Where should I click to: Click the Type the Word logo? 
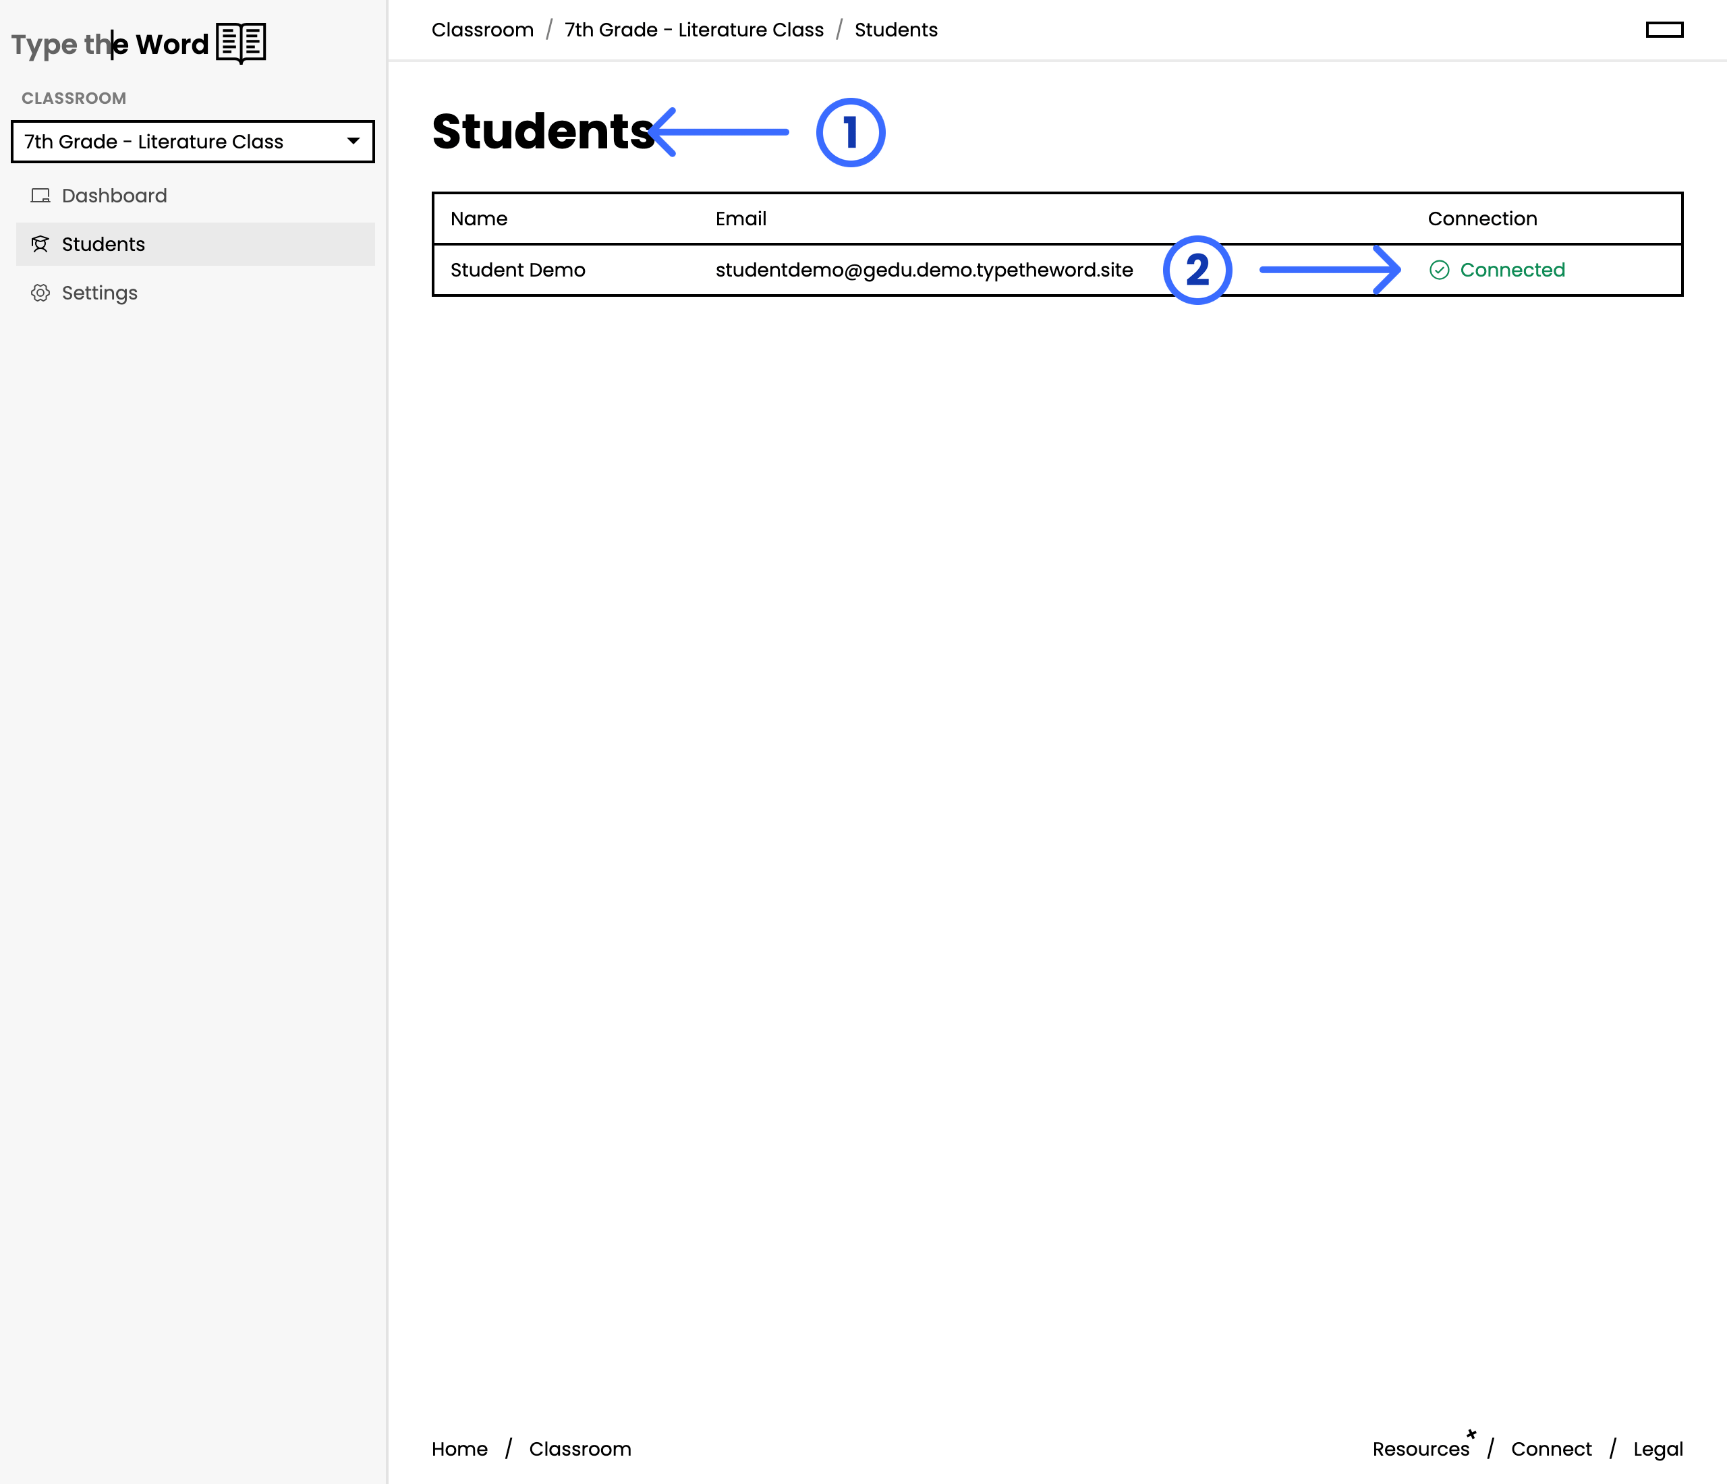138,43
